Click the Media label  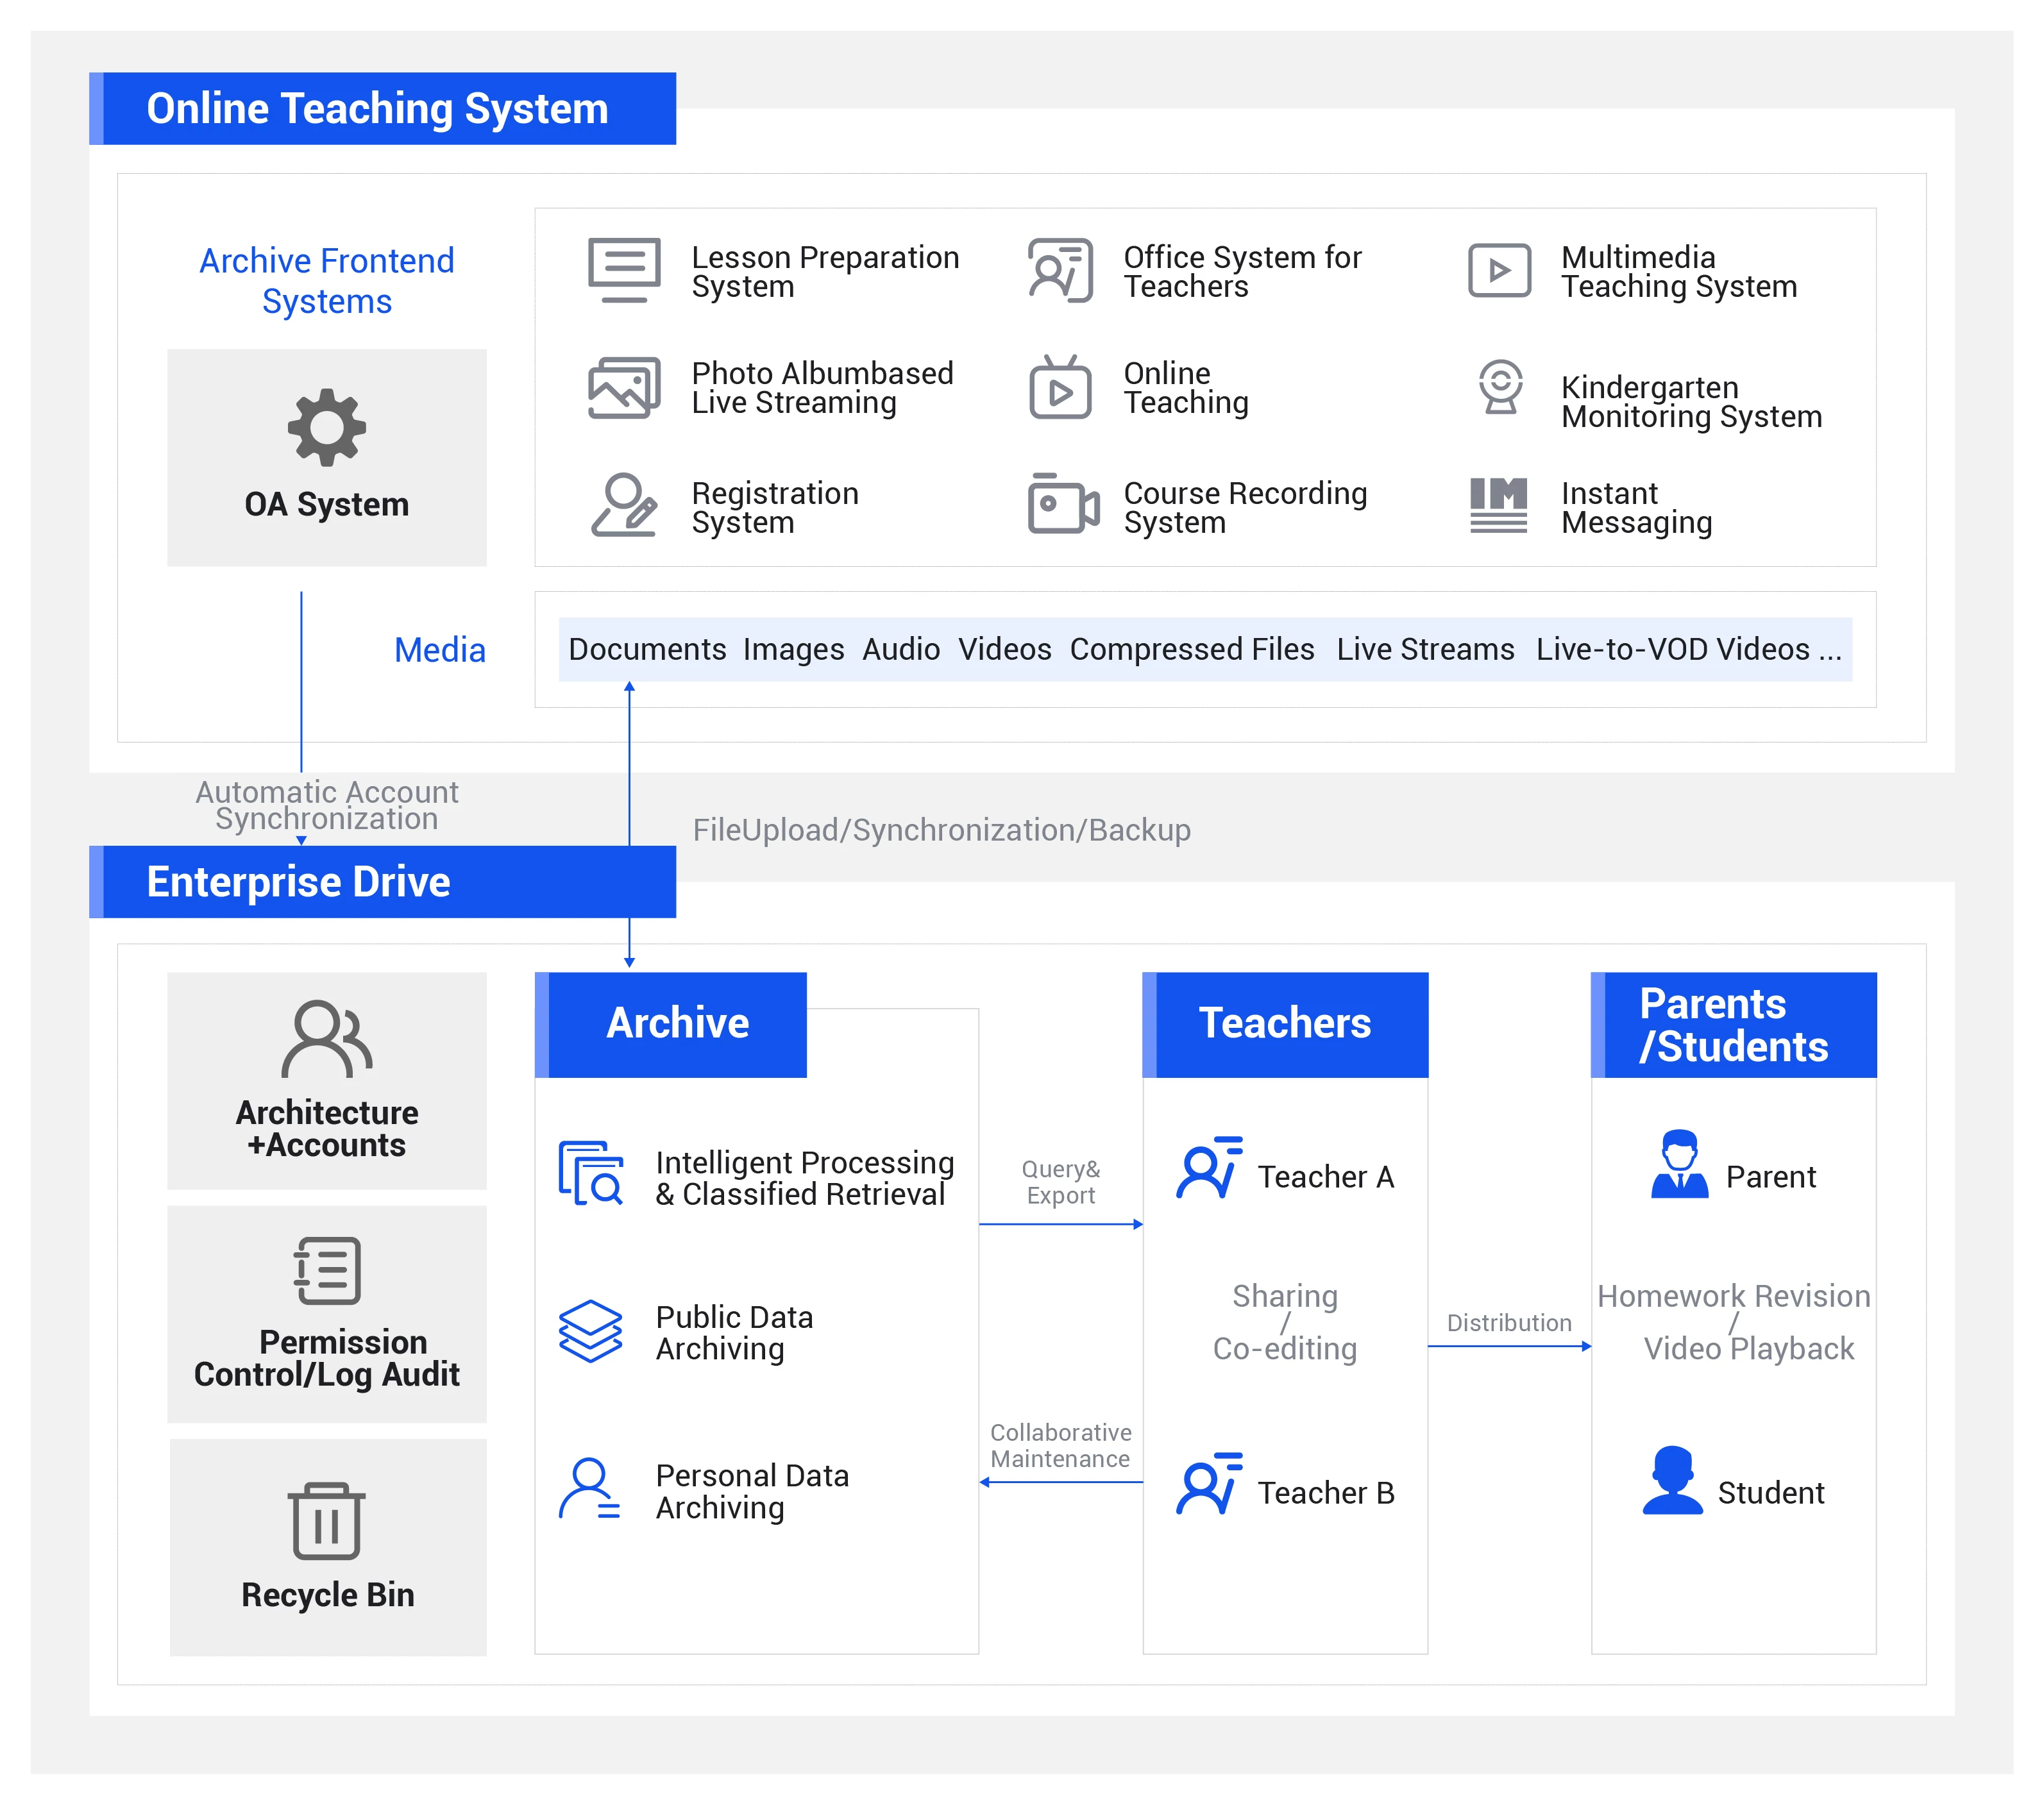click(x=439, y=650)
